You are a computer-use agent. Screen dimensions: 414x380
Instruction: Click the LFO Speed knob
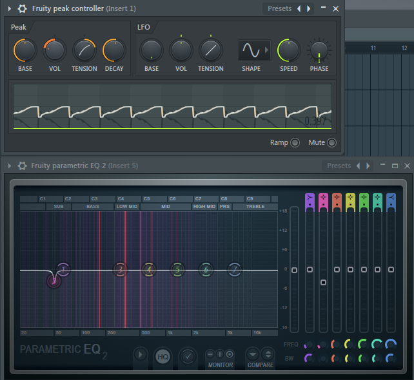pos(288,50)
